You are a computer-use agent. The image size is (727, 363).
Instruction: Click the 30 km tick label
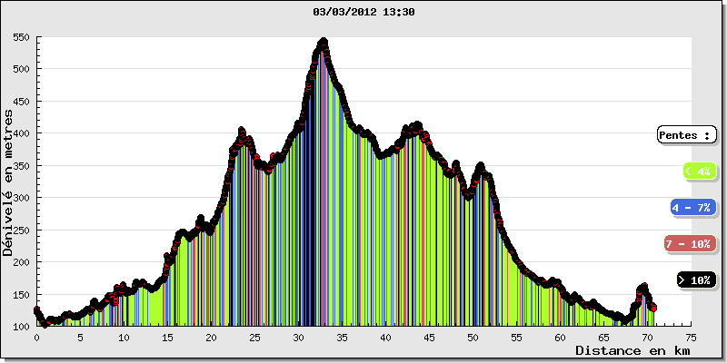298,337
